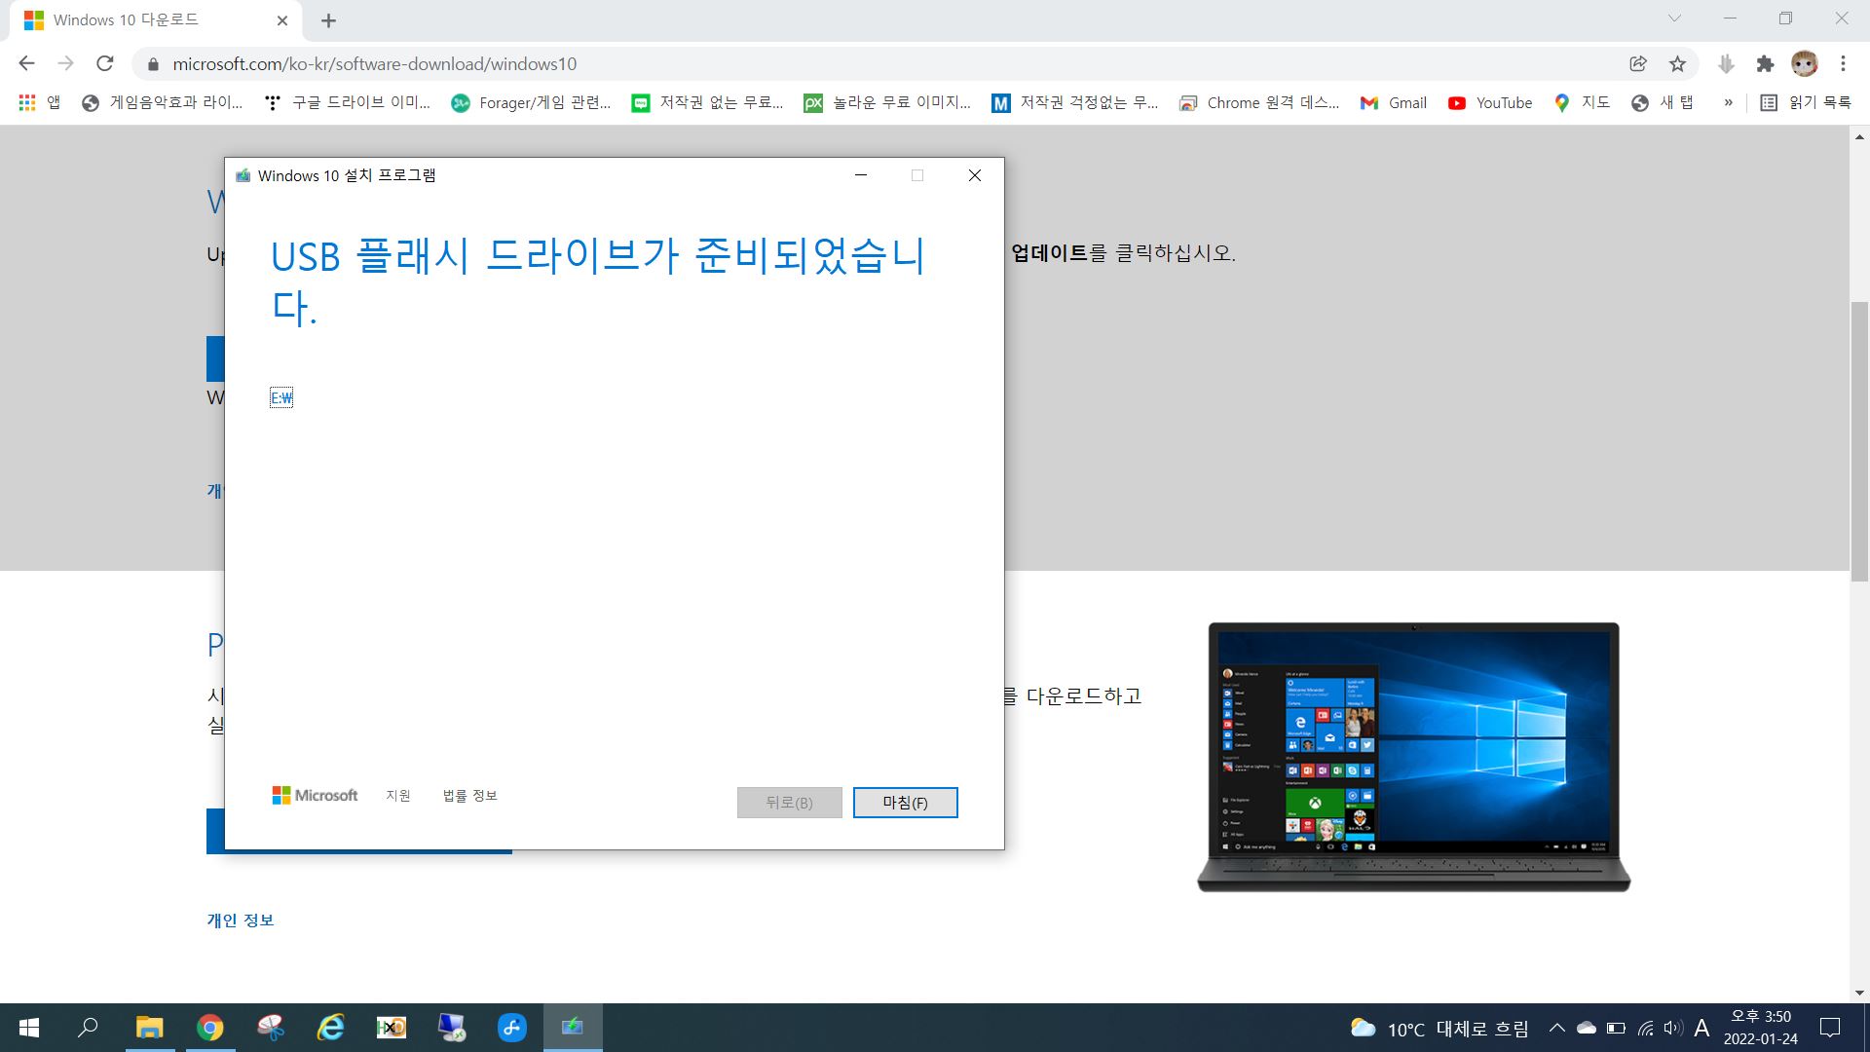Show hidden system tray icons
The image size is (1870, 1052).
(x=1556, y=1028)
